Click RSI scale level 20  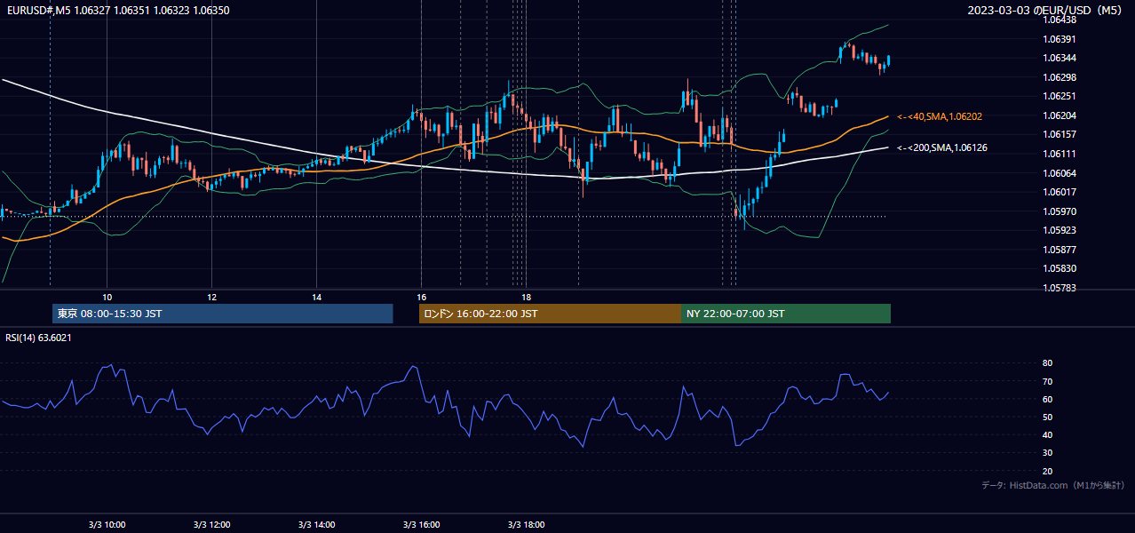(x=1047, y=471)
